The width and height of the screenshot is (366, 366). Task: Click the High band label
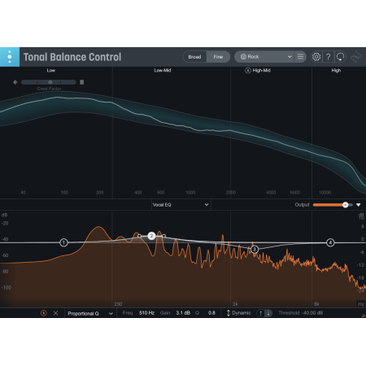[336, 71]
